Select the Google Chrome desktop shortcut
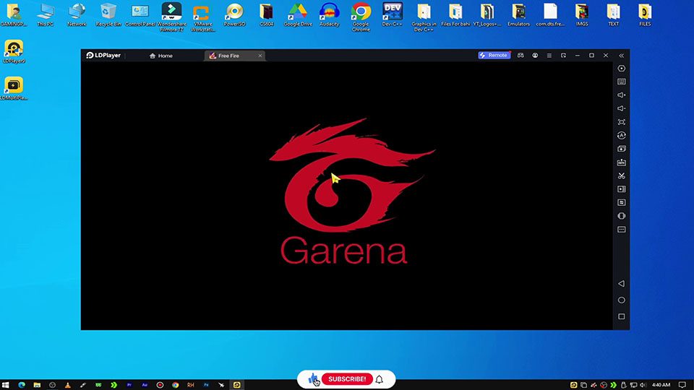 pyautogui.click(x=361, y=17)
